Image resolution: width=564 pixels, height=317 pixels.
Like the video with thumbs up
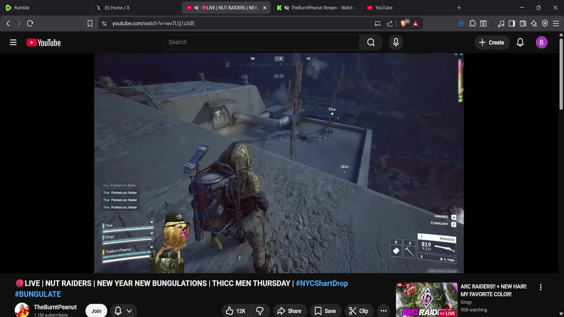click(x=235, y=311)
